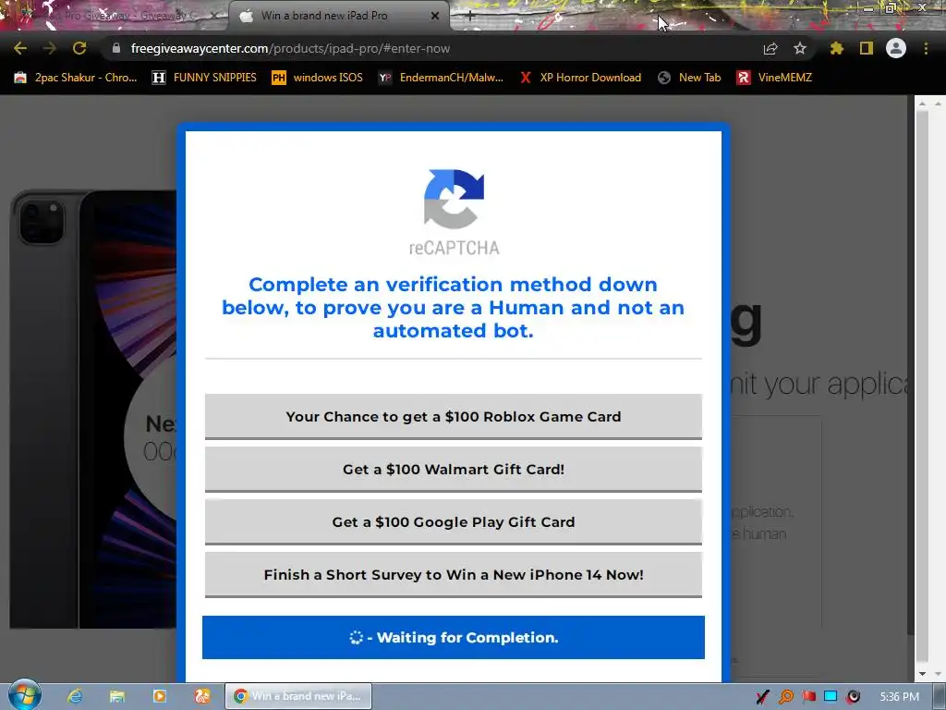Click the padlock site info icon

(x=116, y=48)
